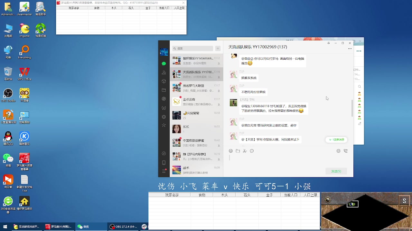Viewport: 412px width, 231px height.
Task: Start voice call icon in chat toolbar
Action: tap(345, 151)
